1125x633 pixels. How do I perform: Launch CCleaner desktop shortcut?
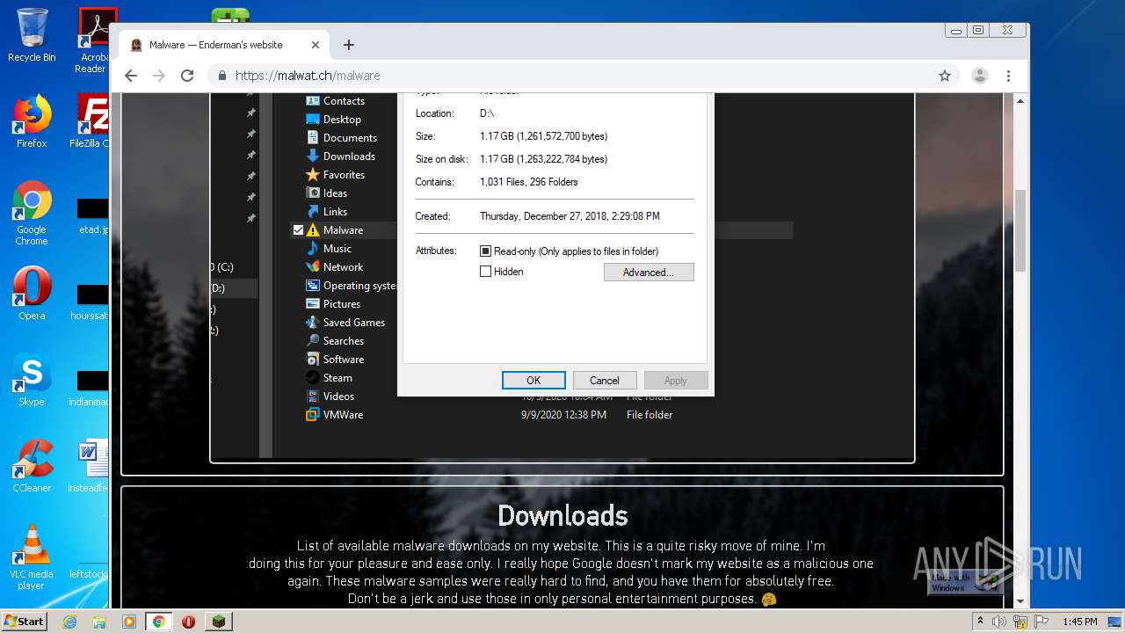tap(32, 465)
